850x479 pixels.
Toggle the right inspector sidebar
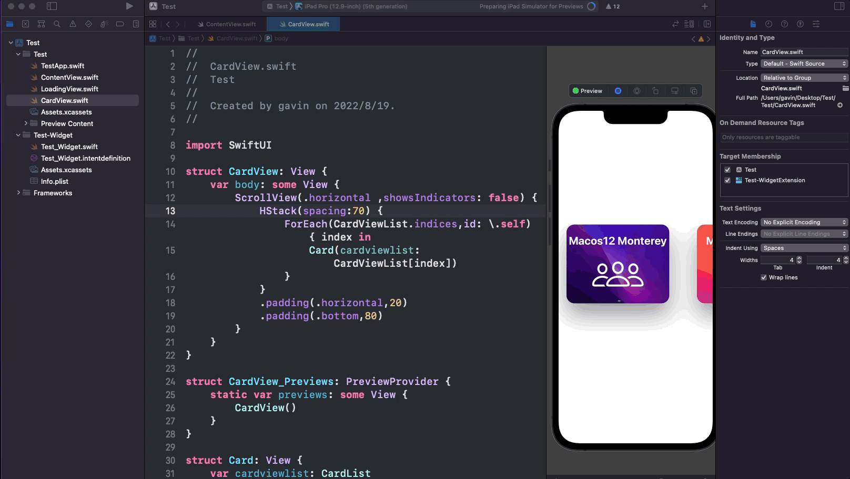point(839,6)
